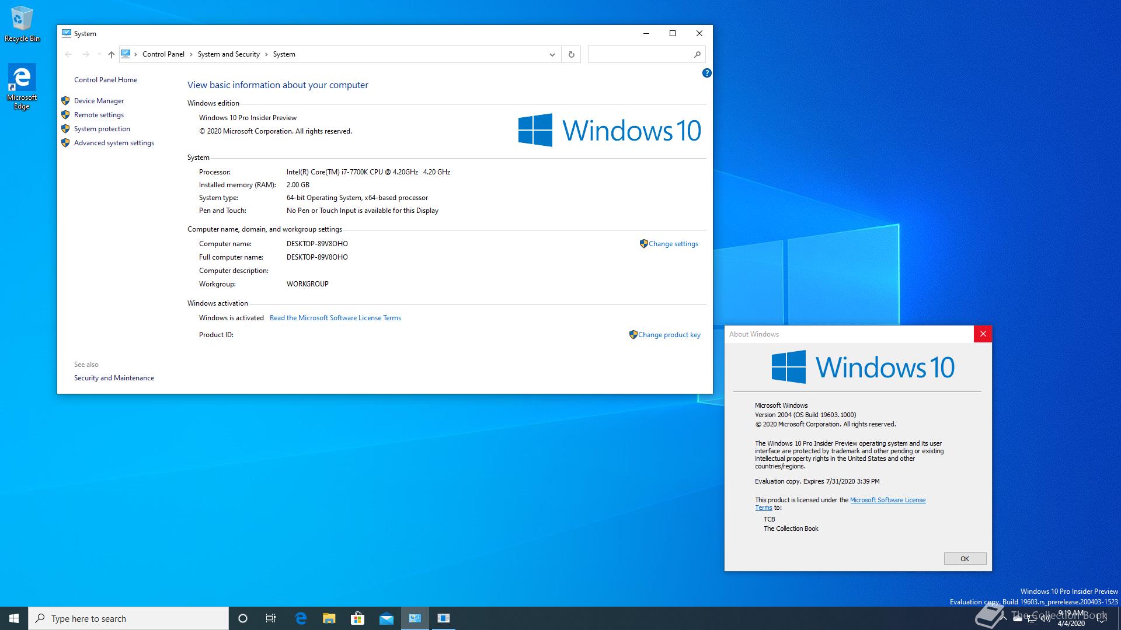
Task: Click the WORKGROUP value
Action: click(308, 284)
